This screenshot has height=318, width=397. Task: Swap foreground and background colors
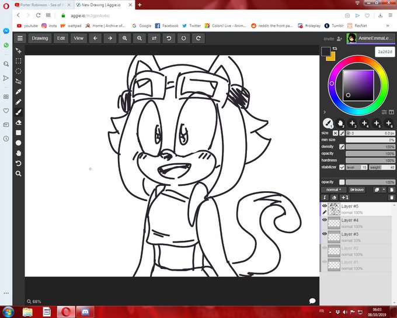pyautogui.click(x=335, y=48)
